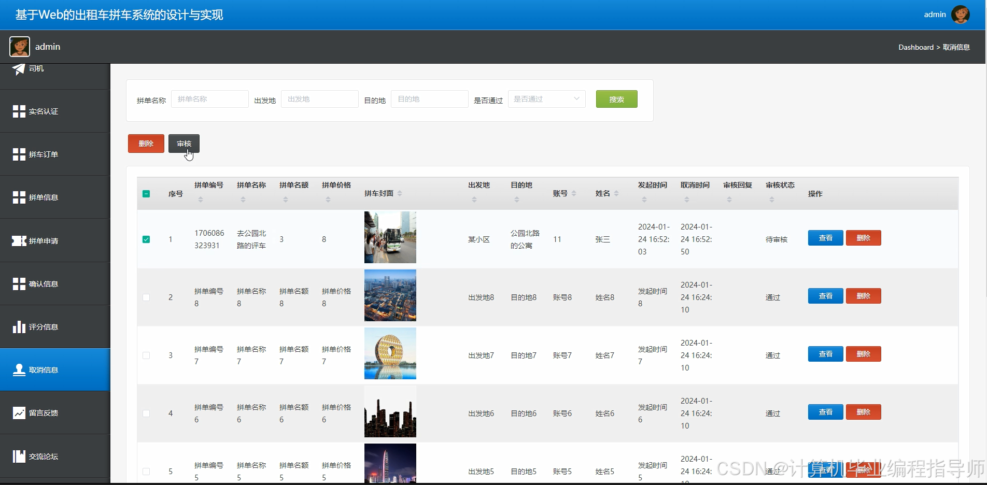
Task: Open the 留言反馈 menu item
Action: (x=55, y=413)
